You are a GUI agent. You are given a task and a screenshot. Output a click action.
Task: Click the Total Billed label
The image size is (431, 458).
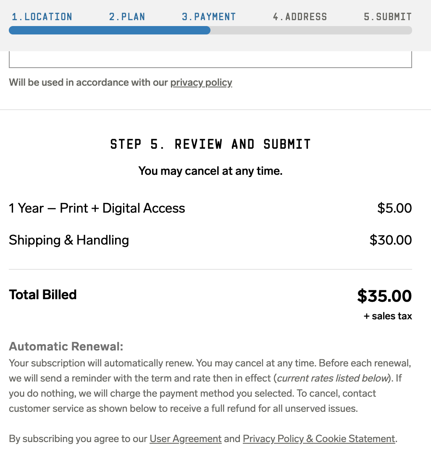coord(43,295)
